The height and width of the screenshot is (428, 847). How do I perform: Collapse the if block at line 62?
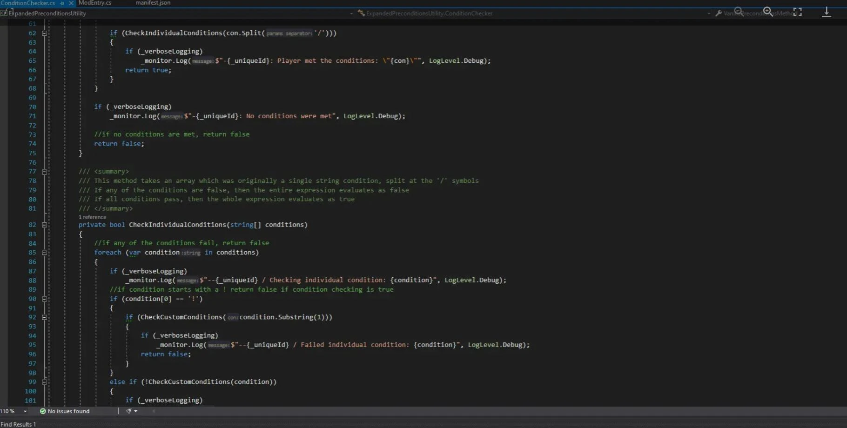[x=45, y=33]
